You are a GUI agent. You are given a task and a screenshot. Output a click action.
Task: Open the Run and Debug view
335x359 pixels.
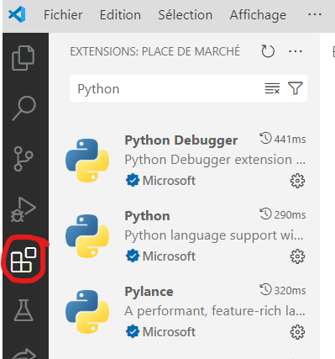point(24,209)
